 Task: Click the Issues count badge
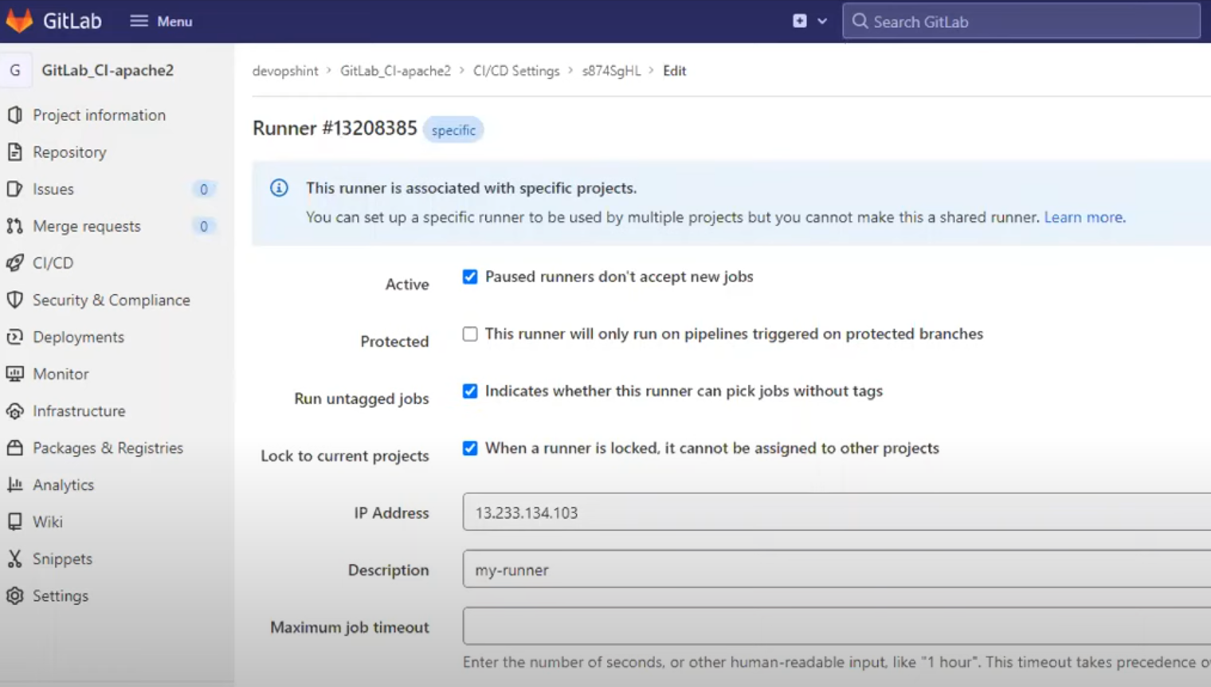click(204, 189)
